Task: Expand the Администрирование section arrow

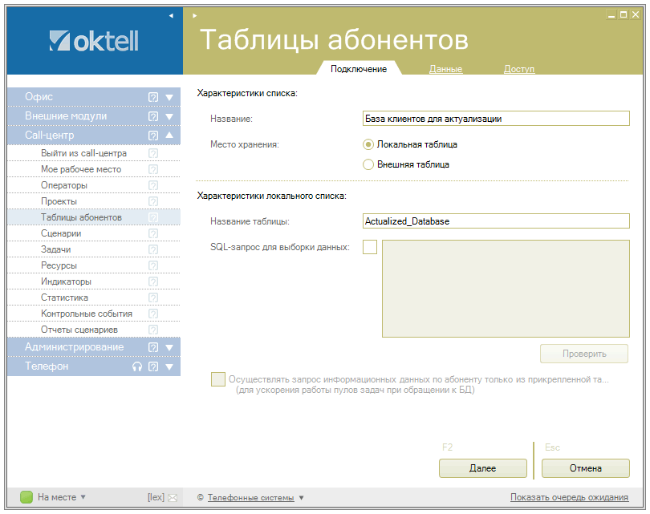Action: point(169,347)
